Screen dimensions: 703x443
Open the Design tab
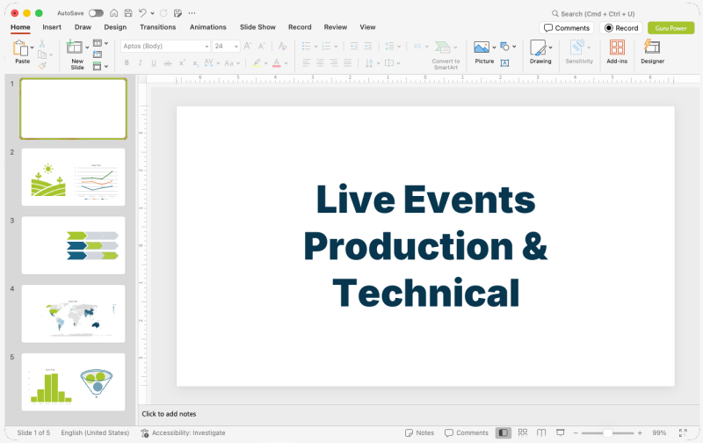[115, 27]
